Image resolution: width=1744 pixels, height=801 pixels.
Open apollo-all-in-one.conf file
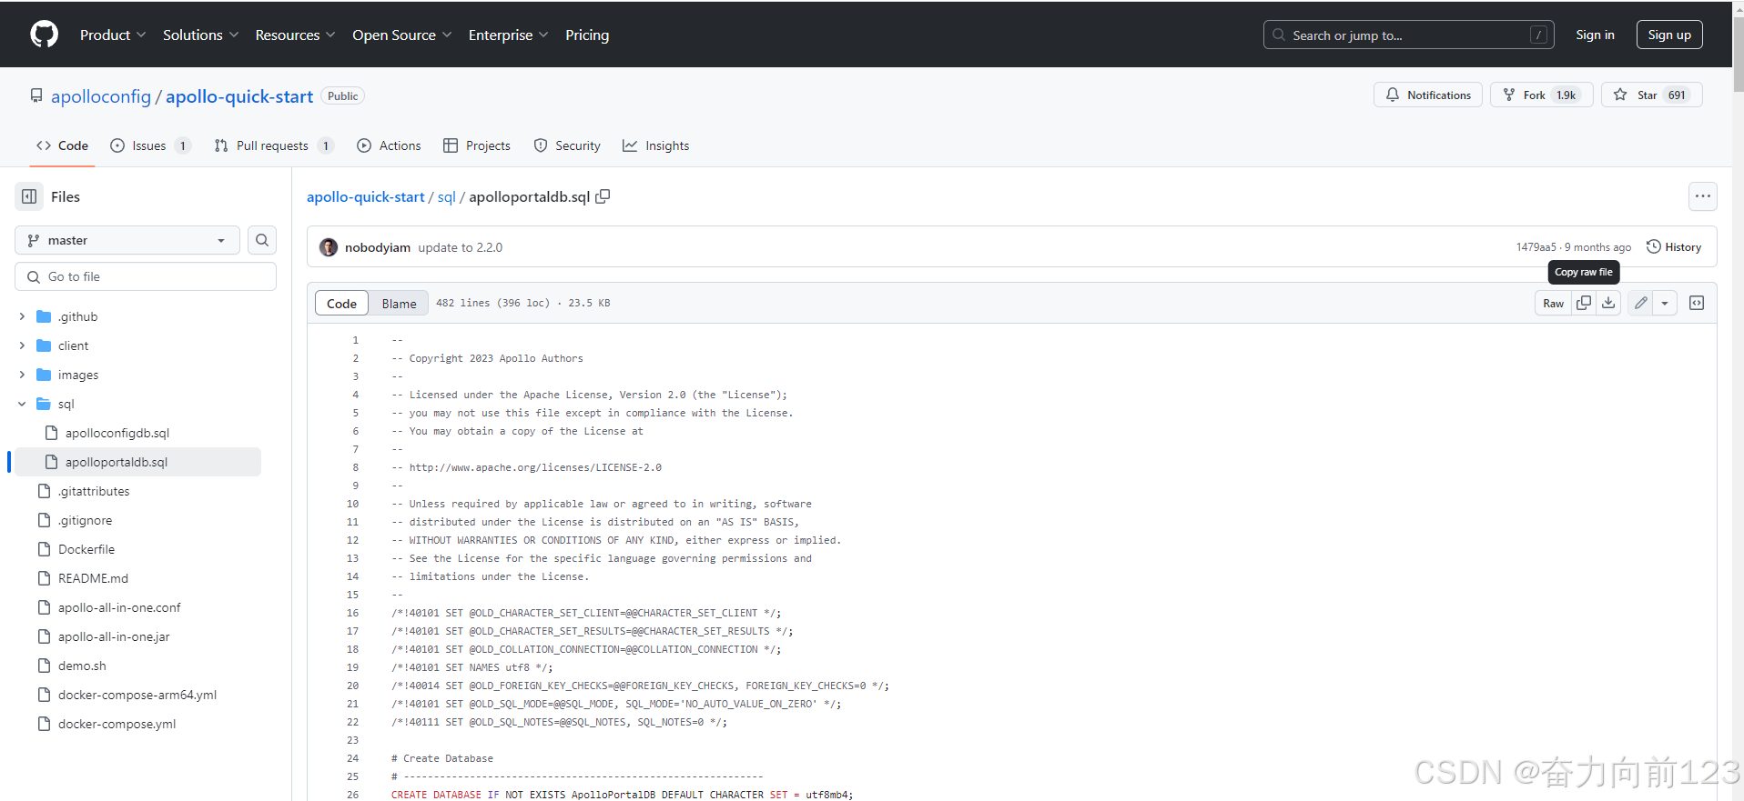119,607
